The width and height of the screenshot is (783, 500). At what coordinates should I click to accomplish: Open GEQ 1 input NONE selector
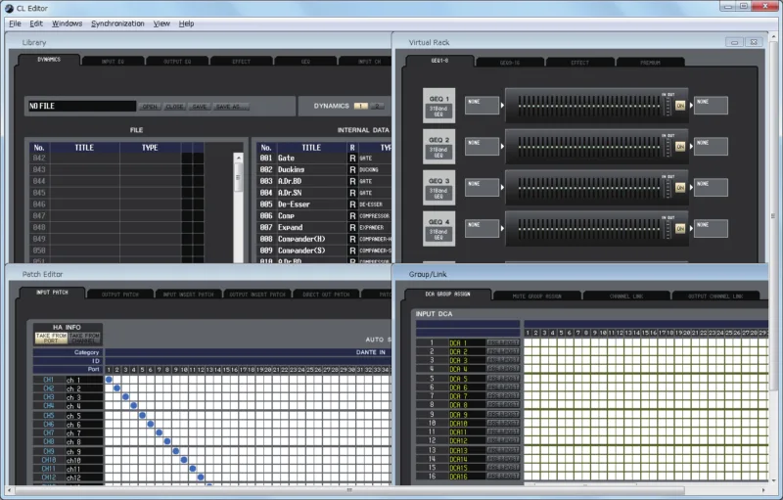coord(482,106)
